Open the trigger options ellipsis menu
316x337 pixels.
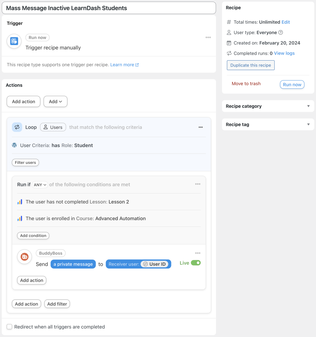(x=208, y=38)
